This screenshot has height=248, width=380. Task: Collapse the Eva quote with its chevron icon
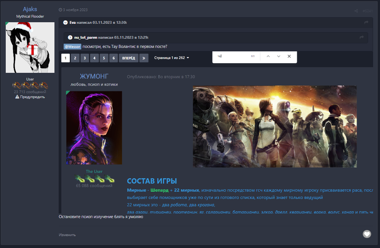click(66, 23)
